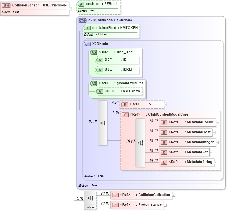Select the collider choice compositor symbol

[90, 198]
